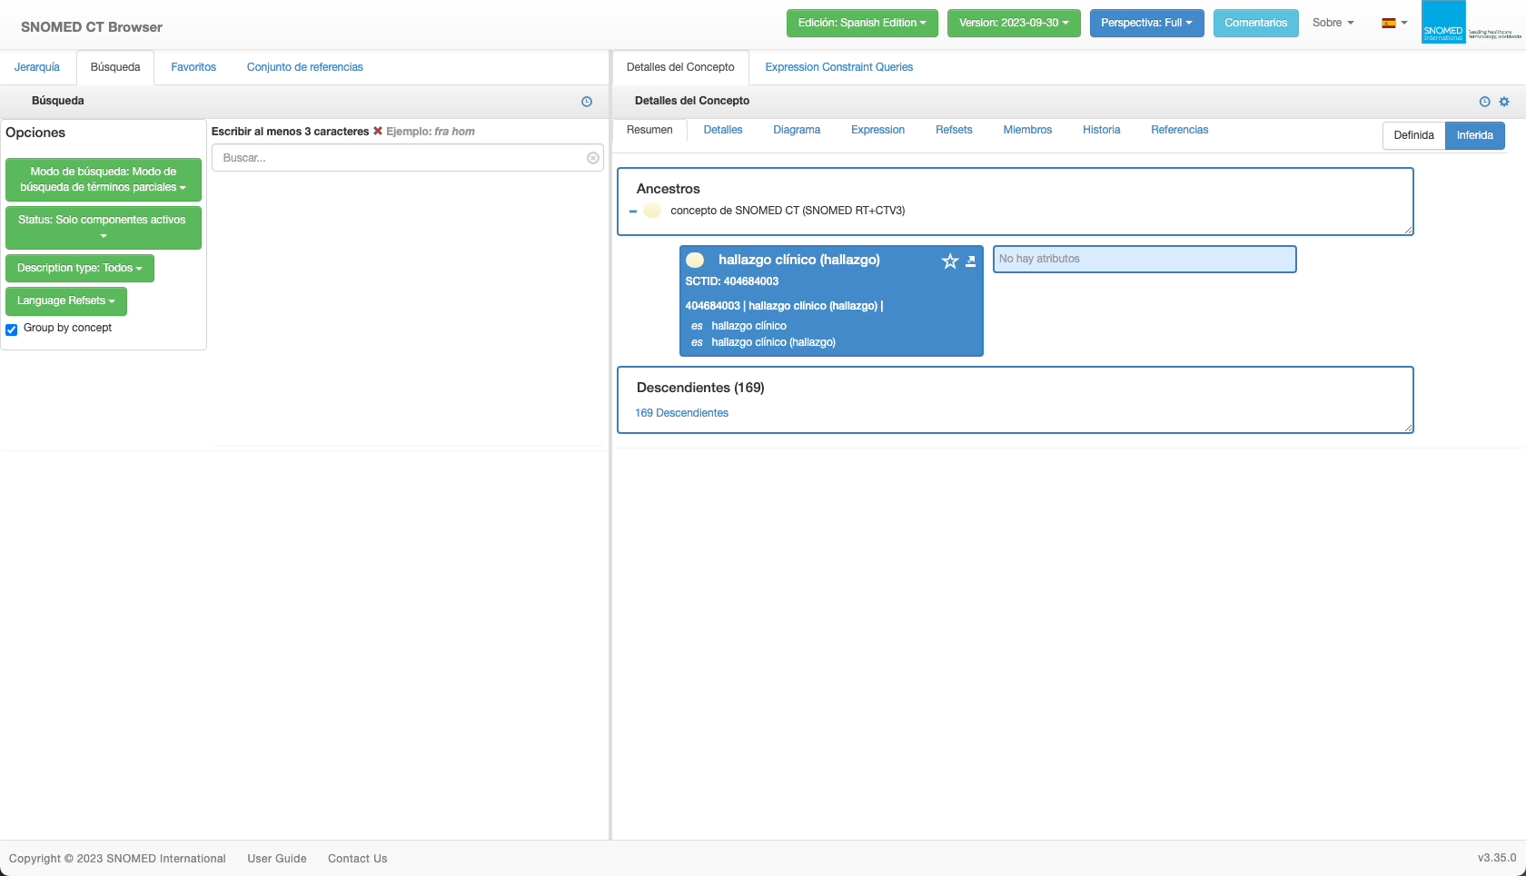Viewport: 1526px width, 876px height.
Task: Open the Spanish flag language selector
Action: click(x=1394, y=23)
